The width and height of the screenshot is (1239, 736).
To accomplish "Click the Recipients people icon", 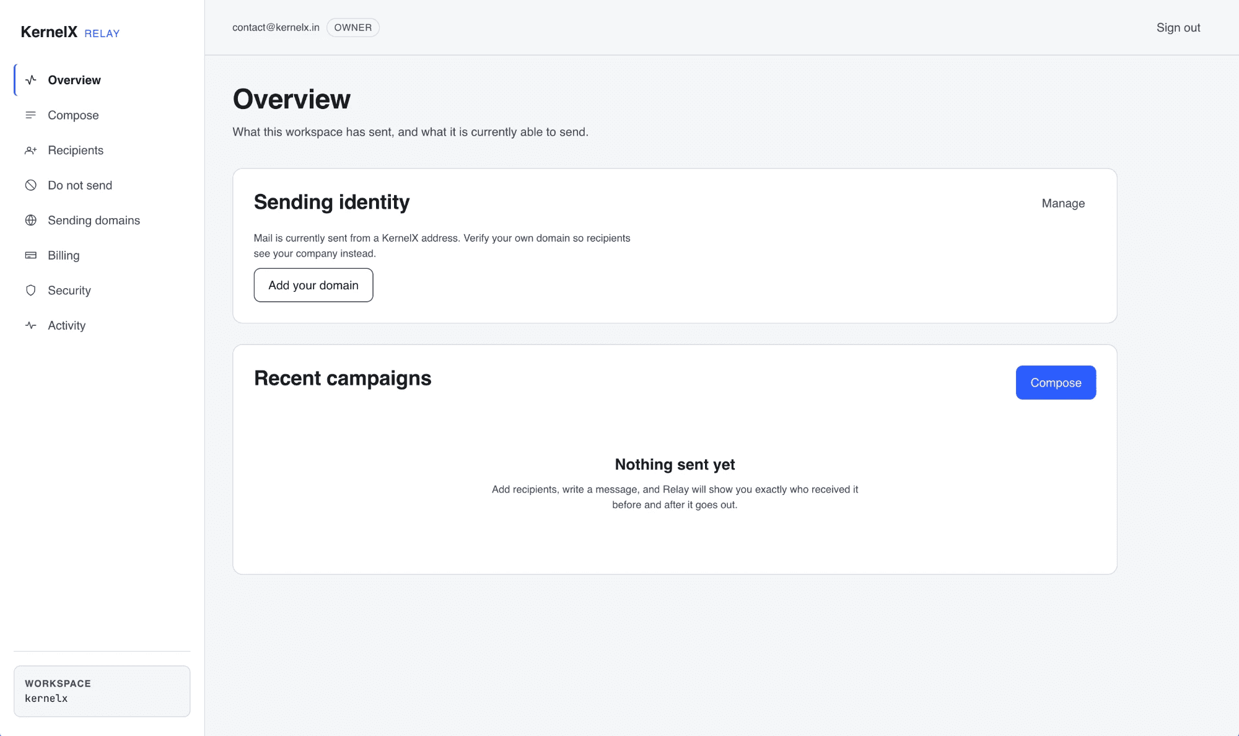I will [x=31, y=151].
